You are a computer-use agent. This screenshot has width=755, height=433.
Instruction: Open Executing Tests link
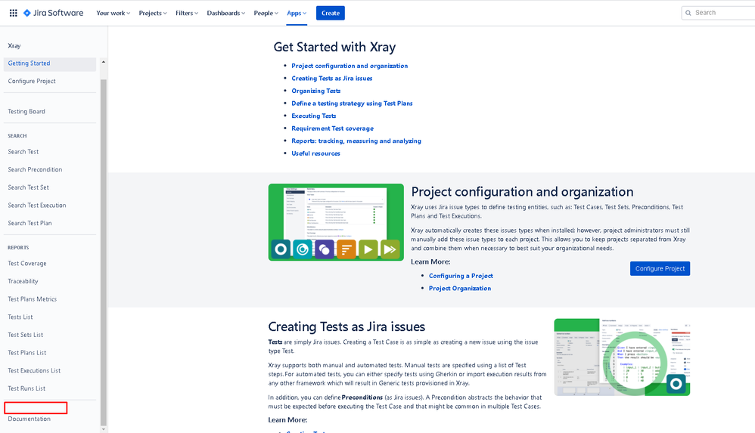tap(313, 116)
